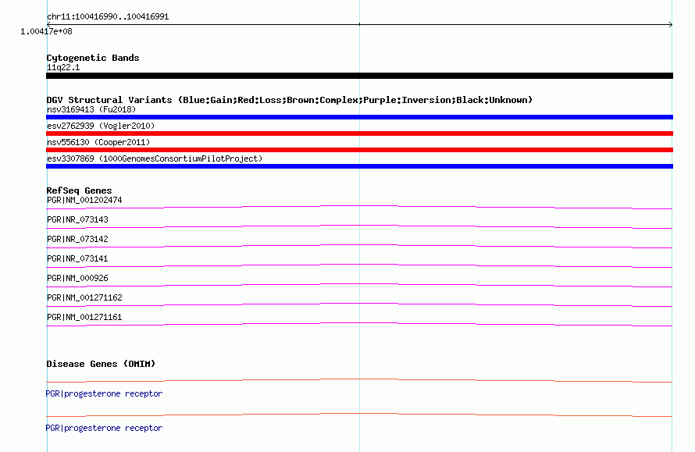Screen dimensions: 695x452
Task: Click the magenta line under PGR|NM_001202474
Action: (x=359, y=207)
